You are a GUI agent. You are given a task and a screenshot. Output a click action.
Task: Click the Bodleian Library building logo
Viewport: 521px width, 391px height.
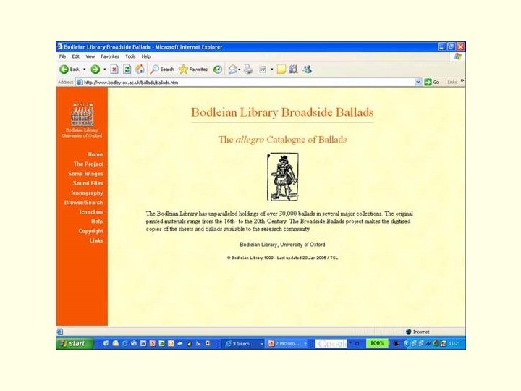[82, 114]
